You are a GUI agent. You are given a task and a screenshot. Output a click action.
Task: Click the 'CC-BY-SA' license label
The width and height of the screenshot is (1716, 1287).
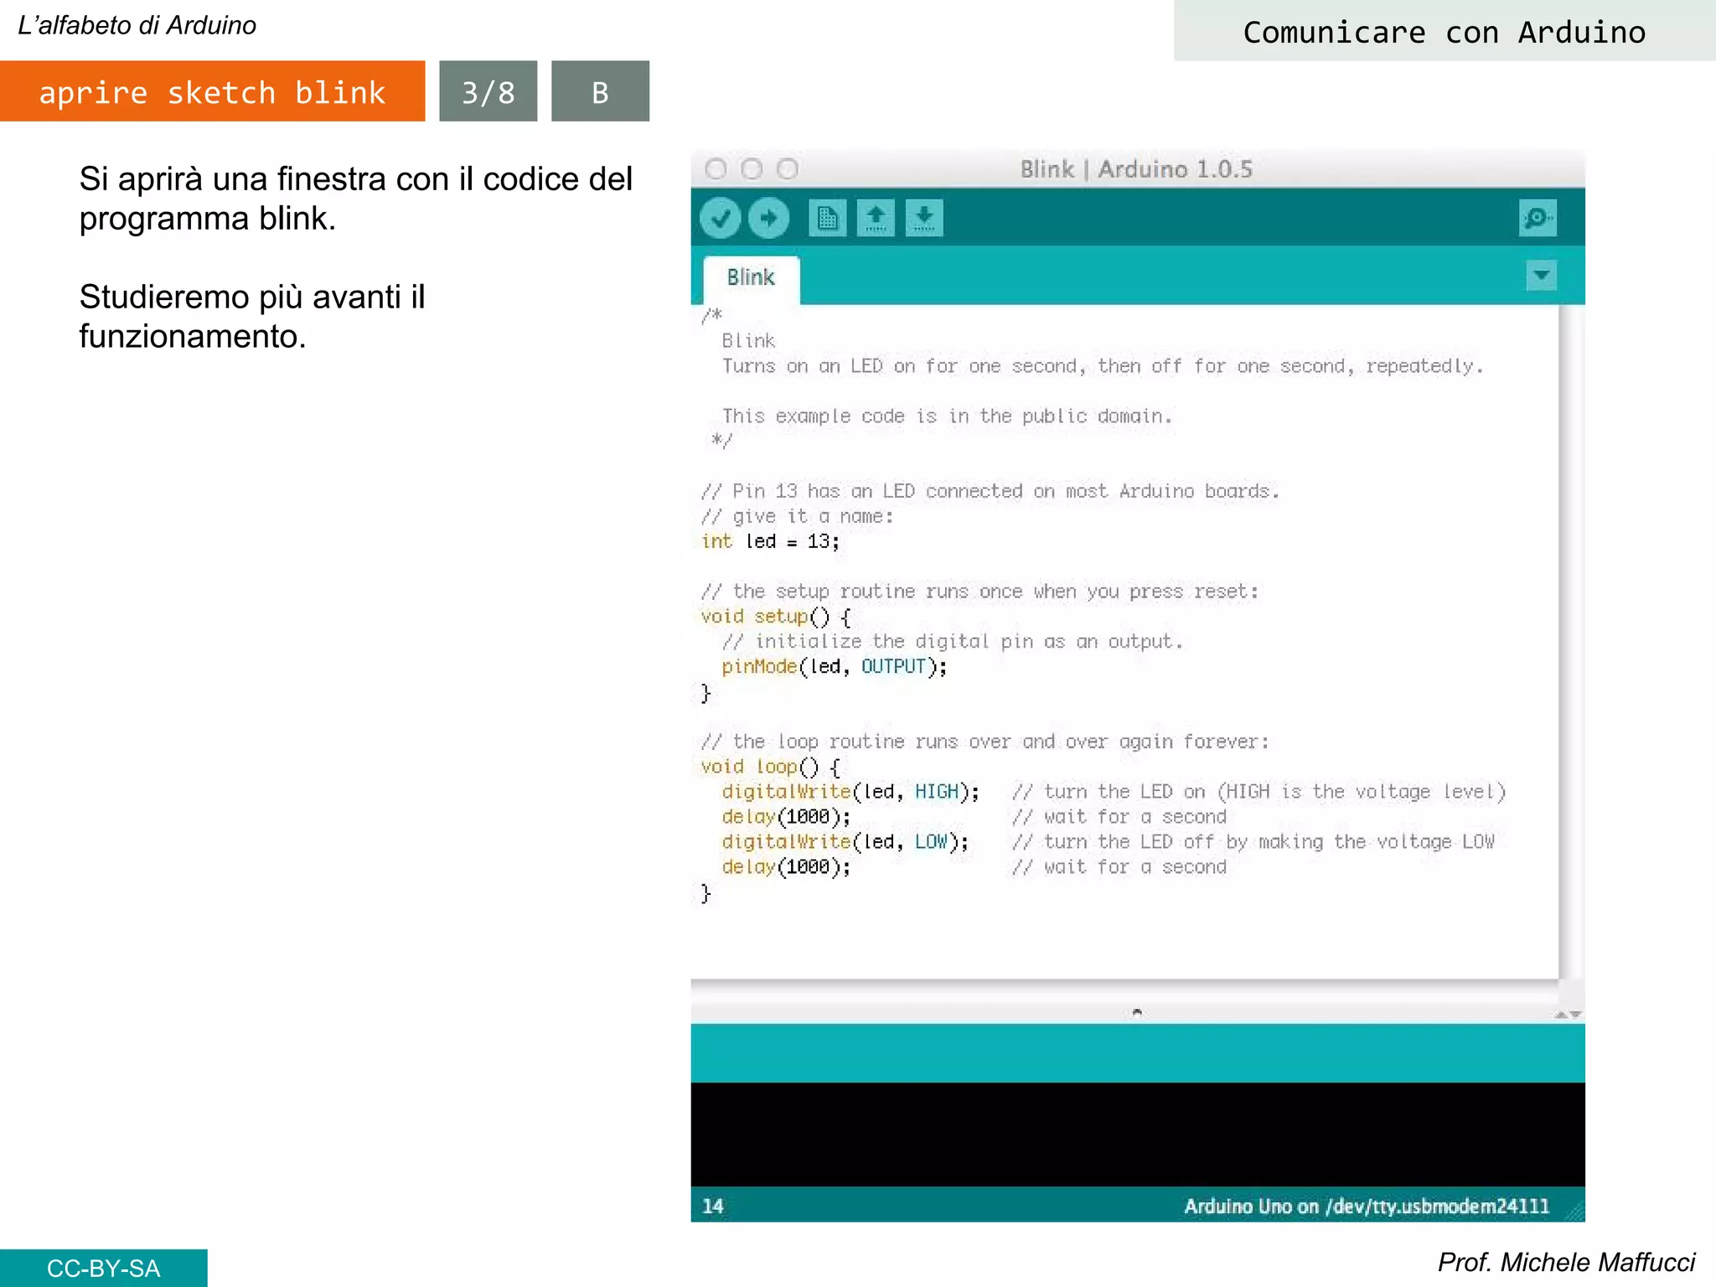(103, 1268)
